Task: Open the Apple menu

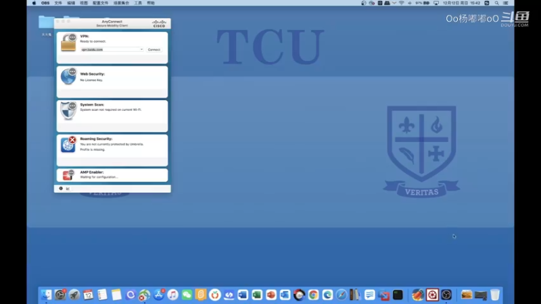Action: click(34, 3)
